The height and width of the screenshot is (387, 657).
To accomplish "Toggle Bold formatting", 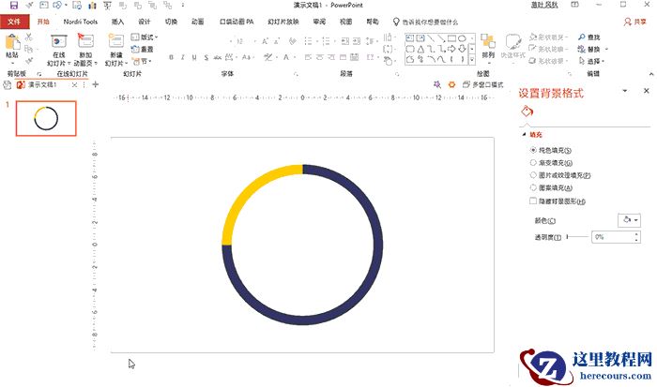I will point(171,57).
